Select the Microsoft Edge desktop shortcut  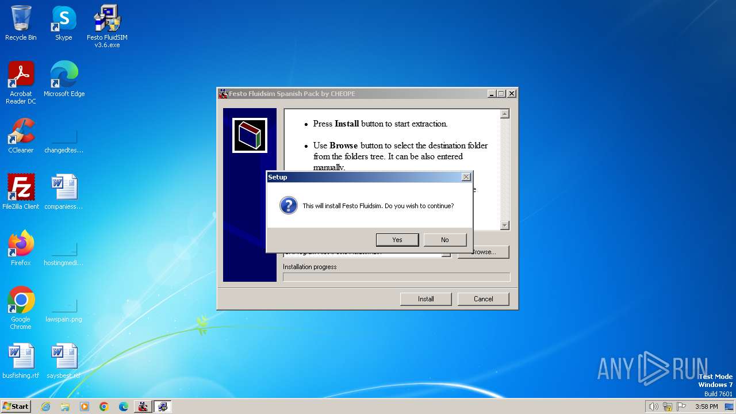click(x=64, y=79)
